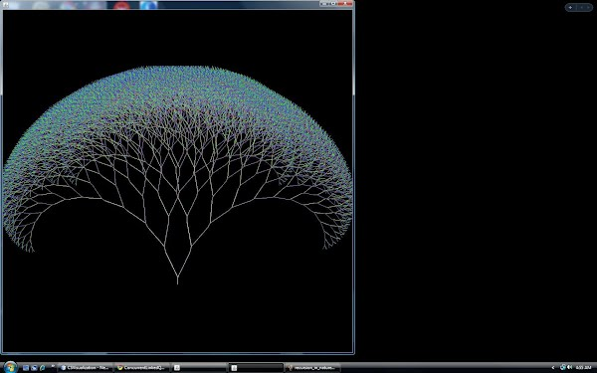Select the active fractal tree window taskbar button

coord(256,368)
